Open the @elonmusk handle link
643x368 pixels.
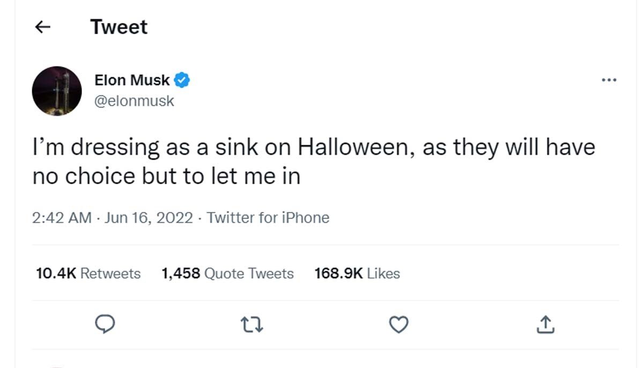click(x=134, y=101)
